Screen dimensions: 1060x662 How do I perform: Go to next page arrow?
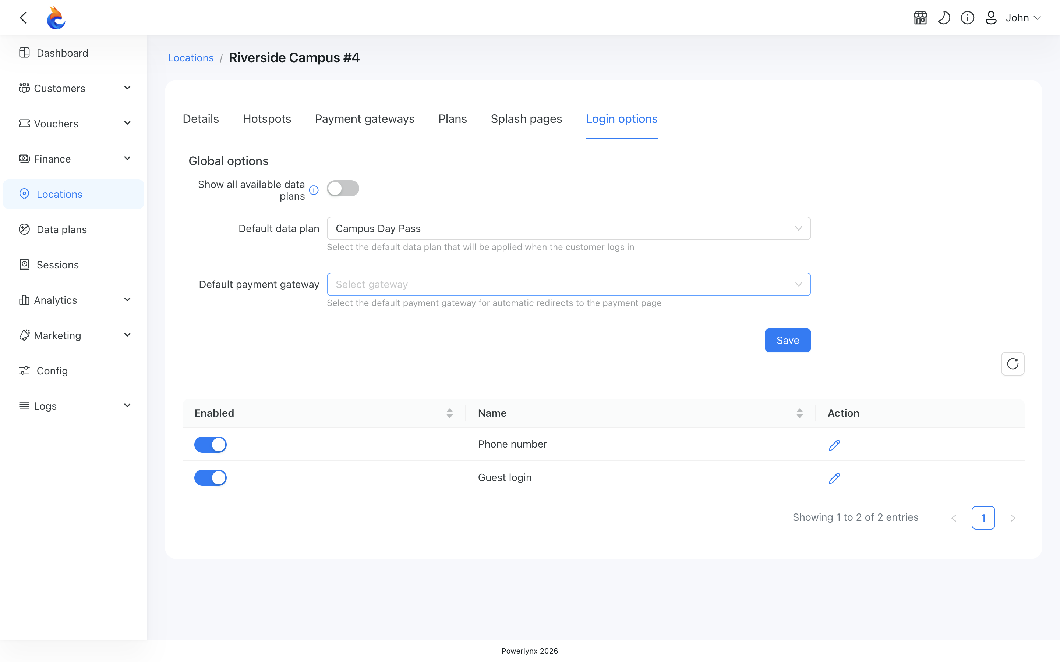[1013, 518]
